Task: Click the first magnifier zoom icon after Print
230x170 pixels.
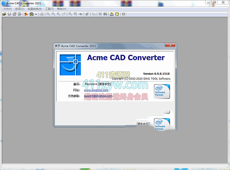Action: pyautogui.click(x=48, y=14)
